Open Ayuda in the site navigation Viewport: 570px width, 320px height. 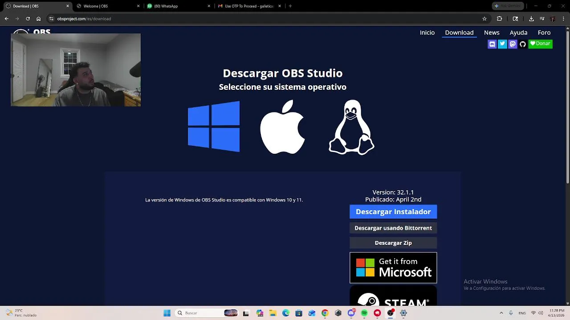pyautogui.click(x=518, y=32)
